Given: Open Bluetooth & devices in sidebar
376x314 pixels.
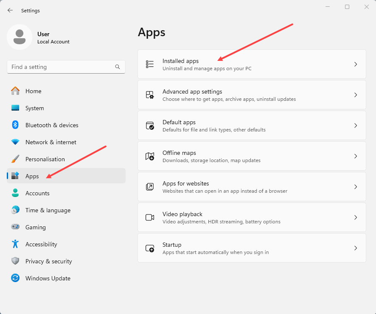Looking at the screenshot, I should tap(52, 125).
